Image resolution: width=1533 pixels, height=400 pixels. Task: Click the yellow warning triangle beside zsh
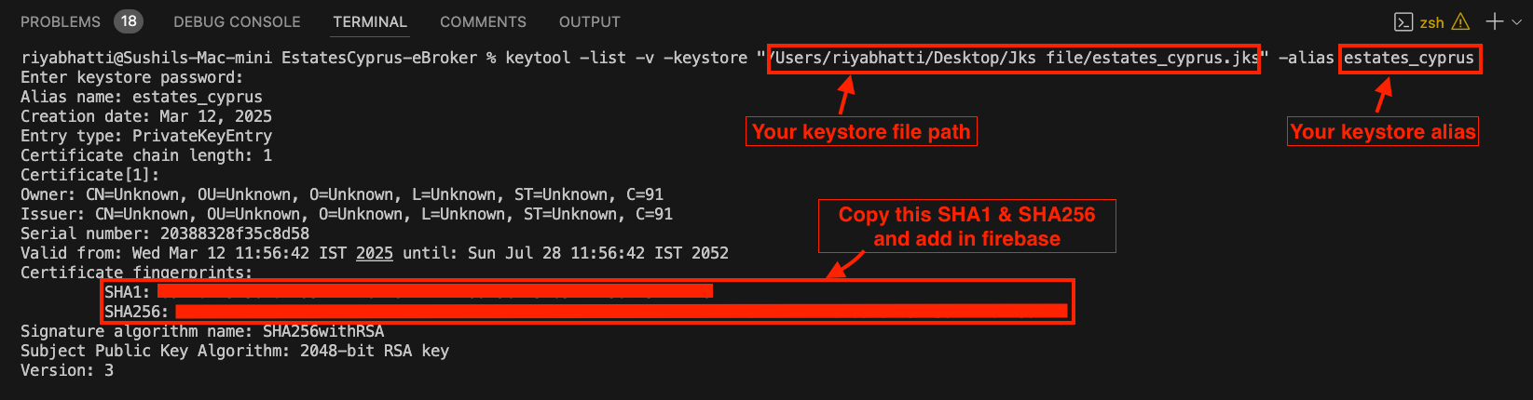1460,21
